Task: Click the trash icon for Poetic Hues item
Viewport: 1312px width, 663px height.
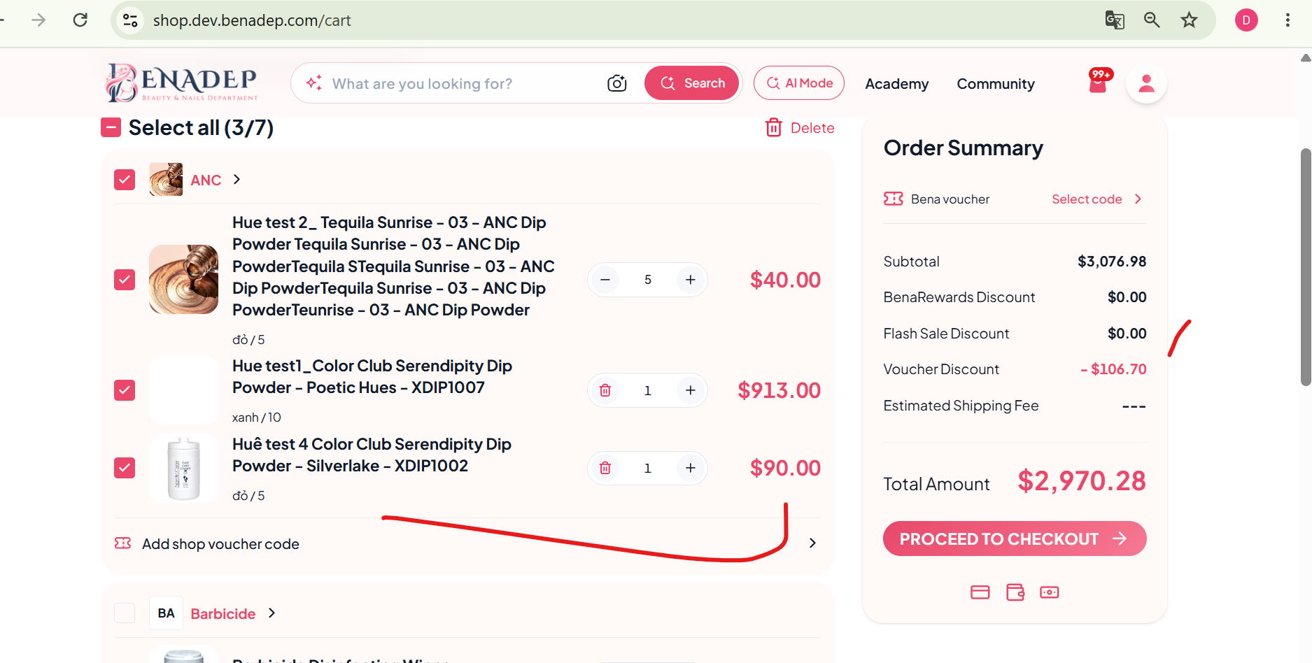Action: point(605,390)
